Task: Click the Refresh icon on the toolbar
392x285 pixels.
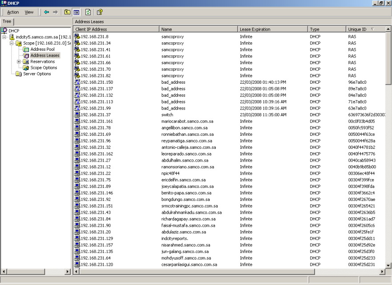Action: pyautogui.click(x=88, y=12)
